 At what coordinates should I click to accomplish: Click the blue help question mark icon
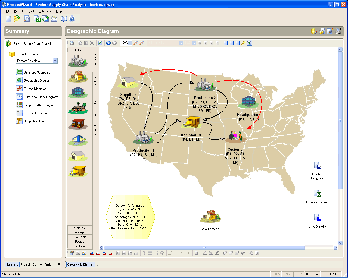tap(72, 19)
